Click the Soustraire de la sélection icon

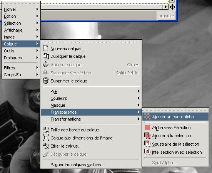pyautogui.click(x=147, y=144)
